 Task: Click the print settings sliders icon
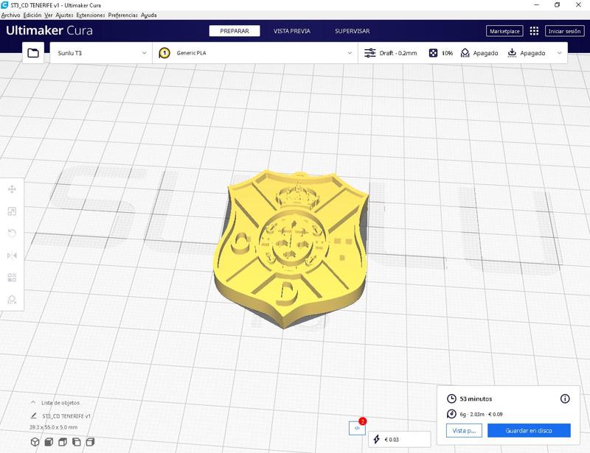pos(370,53)
